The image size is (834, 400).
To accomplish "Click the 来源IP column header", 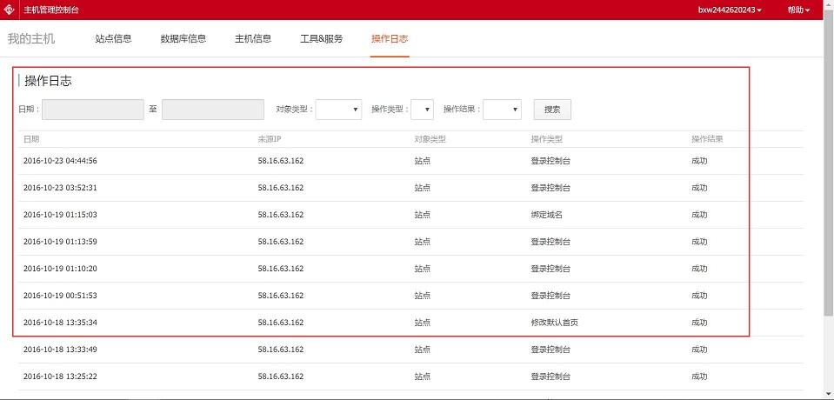I will 270,139.
